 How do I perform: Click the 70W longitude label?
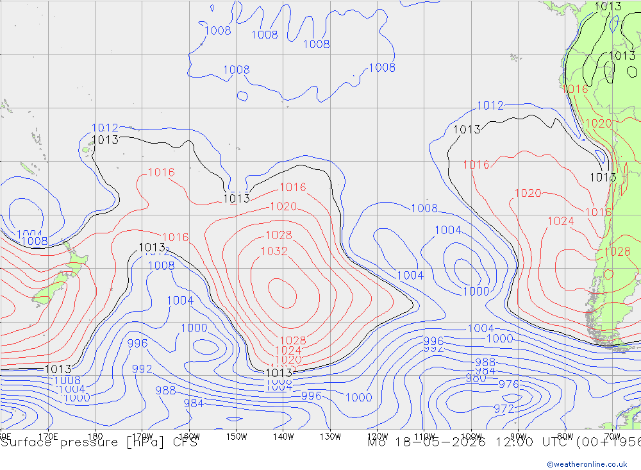click(612, 437)
